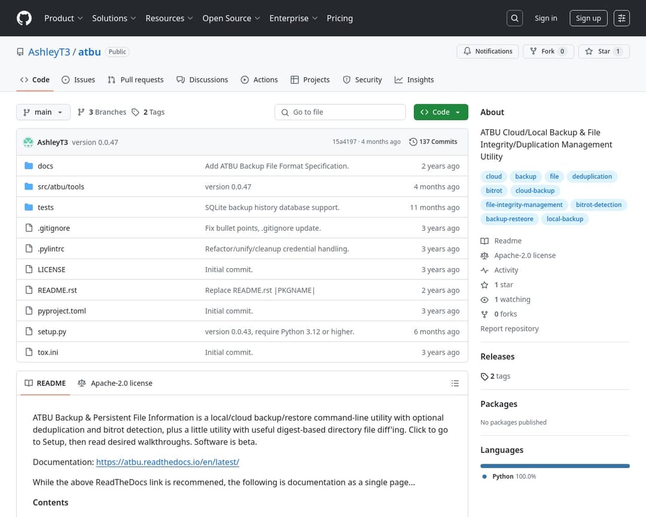Viewport: 646px width, 517px height.
Task: Click the Sign up button
Action: coord(589,18)
